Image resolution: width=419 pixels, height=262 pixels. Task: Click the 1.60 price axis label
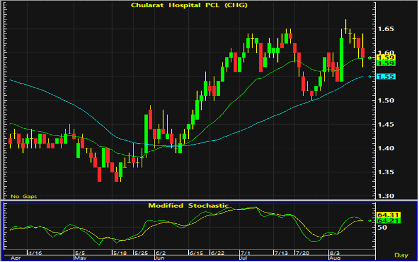point(385,52)
